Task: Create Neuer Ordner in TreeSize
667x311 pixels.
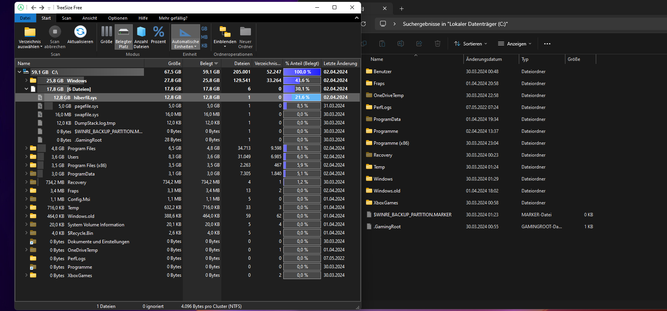Action: click(x=245, y=37)
